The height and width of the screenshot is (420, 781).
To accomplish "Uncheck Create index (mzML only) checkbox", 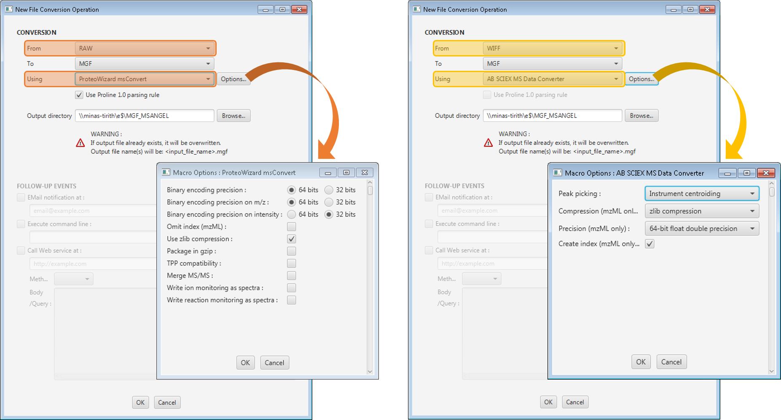I will coord(649,244).
